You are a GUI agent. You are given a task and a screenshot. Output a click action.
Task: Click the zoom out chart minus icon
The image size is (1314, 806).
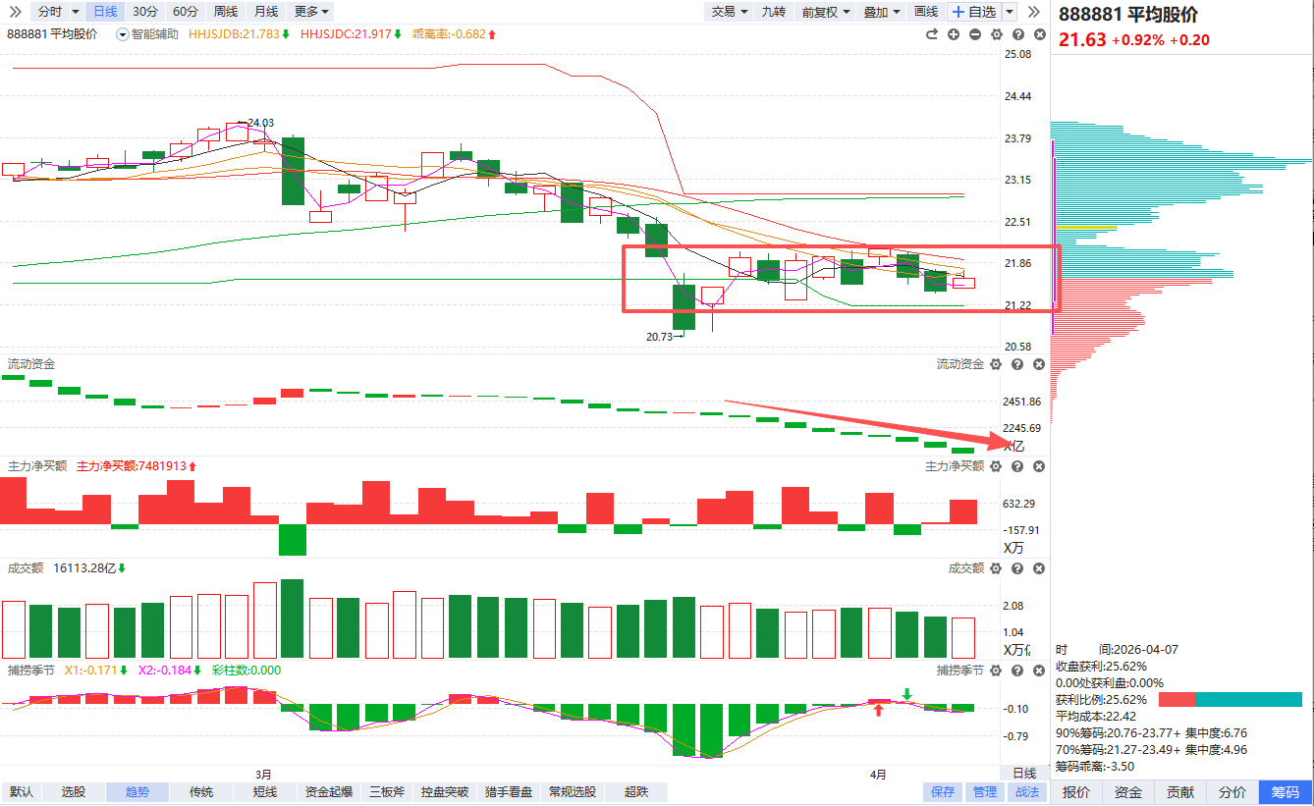[x=974, y=34]
